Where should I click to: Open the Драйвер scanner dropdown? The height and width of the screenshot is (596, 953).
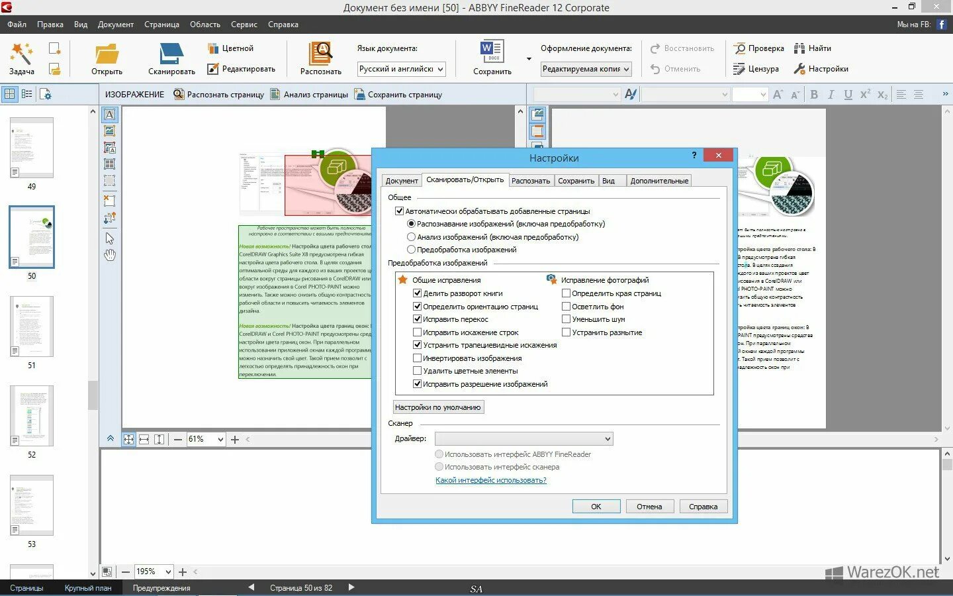click(x=523, y=438)
